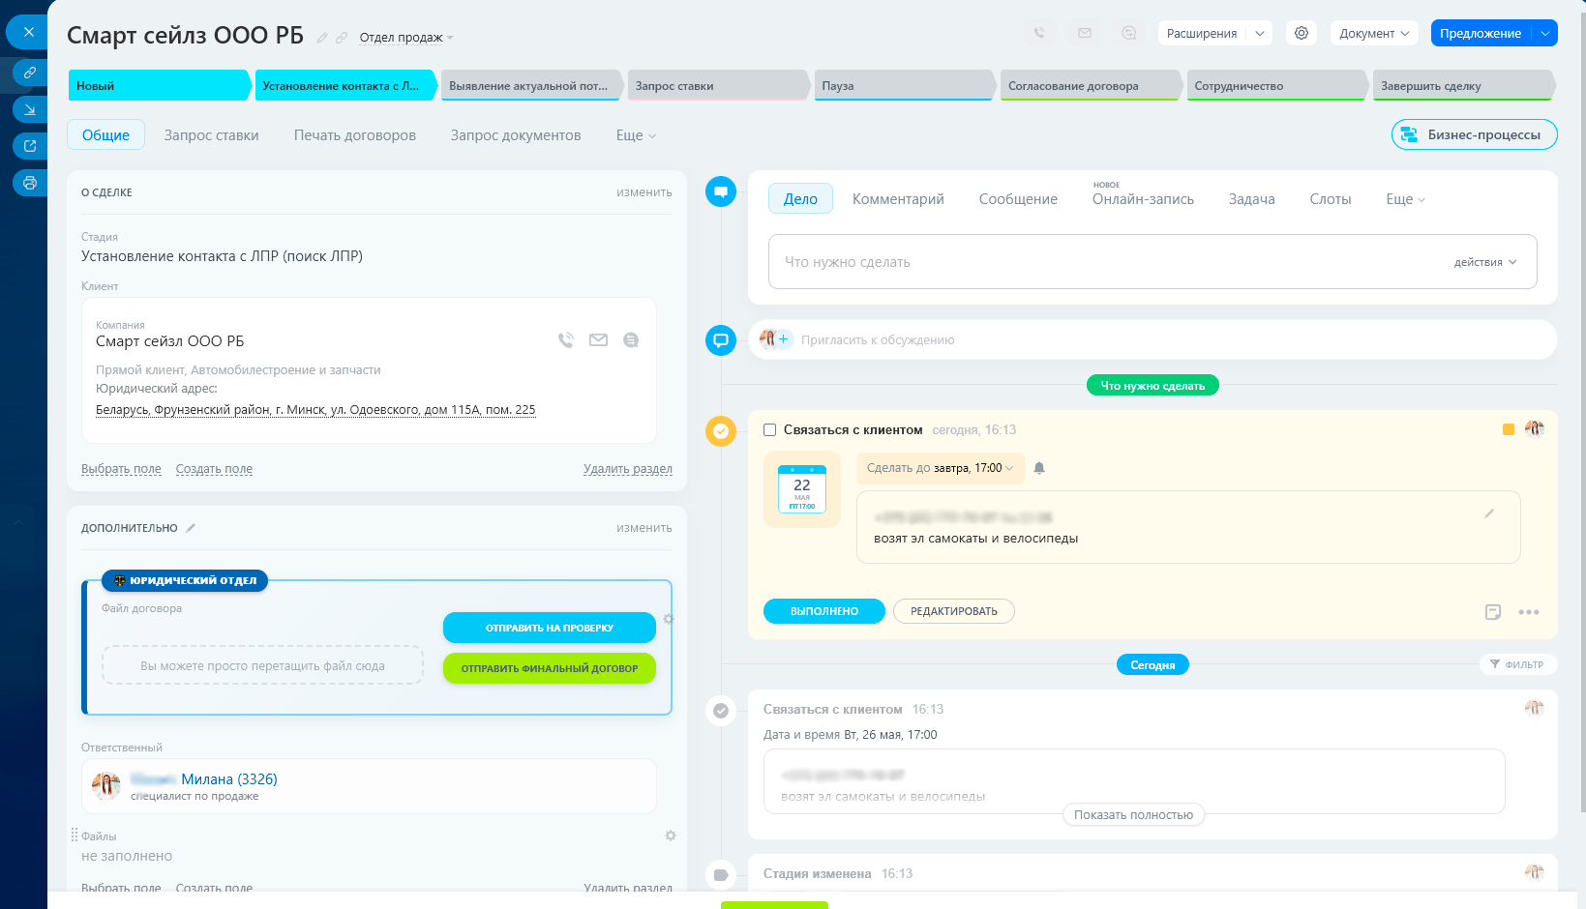Open Запрос документов tab
This screenshot has height=909, width=1586.
tap(516, 135)
